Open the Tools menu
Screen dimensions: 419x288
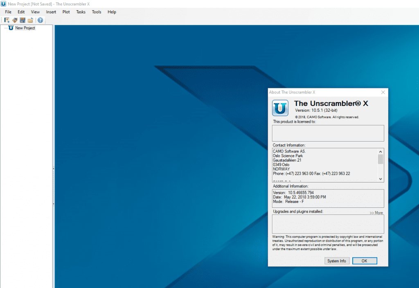[97, 12]
